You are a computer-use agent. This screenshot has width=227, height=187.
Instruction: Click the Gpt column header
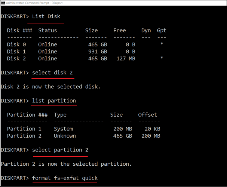162,30
